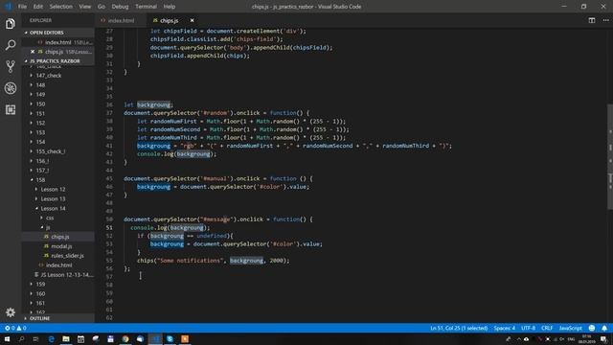Screen dimensions: 613x345
Task: Click the VS Code logo icon
Action: 9,7
